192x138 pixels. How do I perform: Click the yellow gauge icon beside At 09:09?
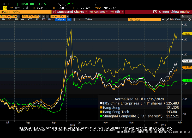5,8
